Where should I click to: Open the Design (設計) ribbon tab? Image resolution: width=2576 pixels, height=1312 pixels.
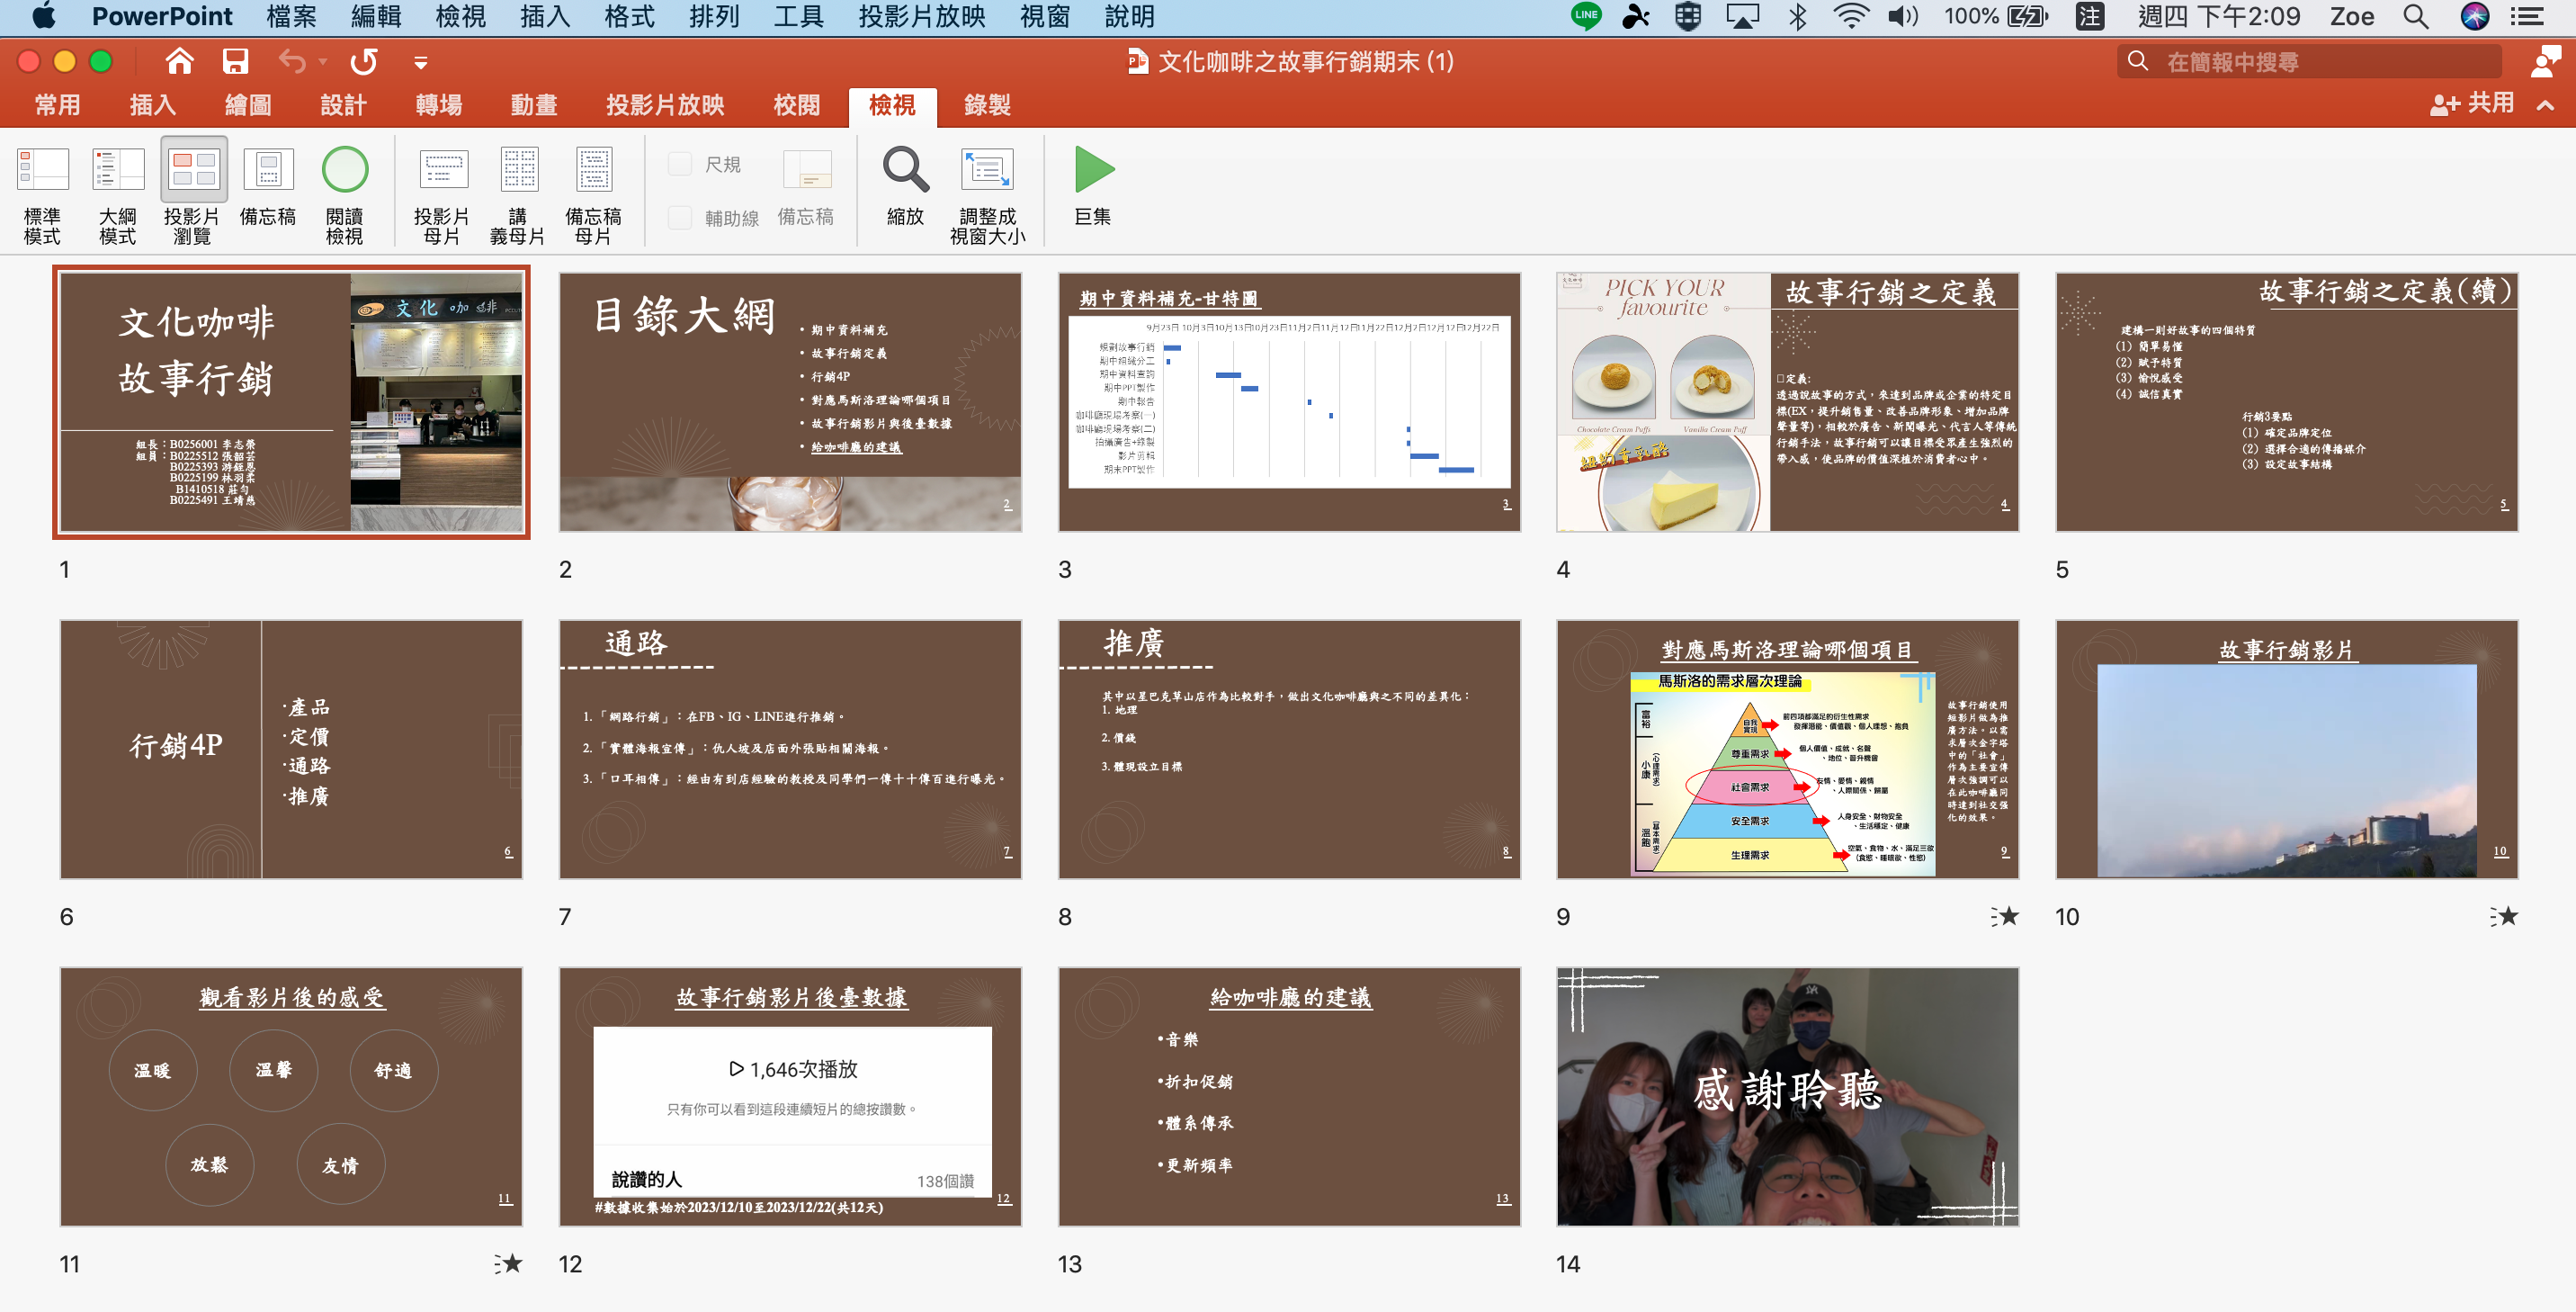[343, 105]
